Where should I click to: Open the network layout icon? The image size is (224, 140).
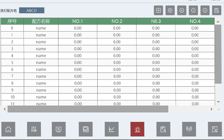coord(215,129)
